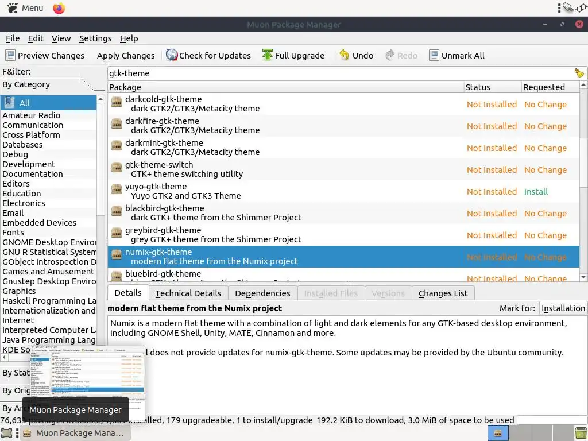The image size is (588, 441).
Task: Click the Redo arrow icon
Action: point(390,55)
